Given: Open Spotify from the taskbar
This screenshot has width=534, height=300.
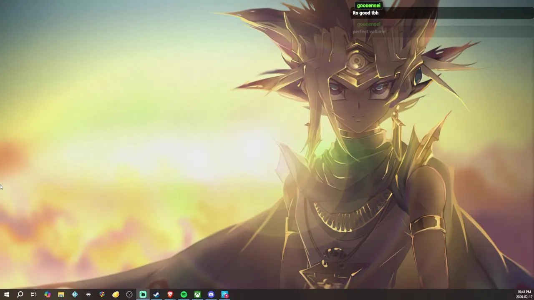Looking at the screenshot, I should click(184, 295).
